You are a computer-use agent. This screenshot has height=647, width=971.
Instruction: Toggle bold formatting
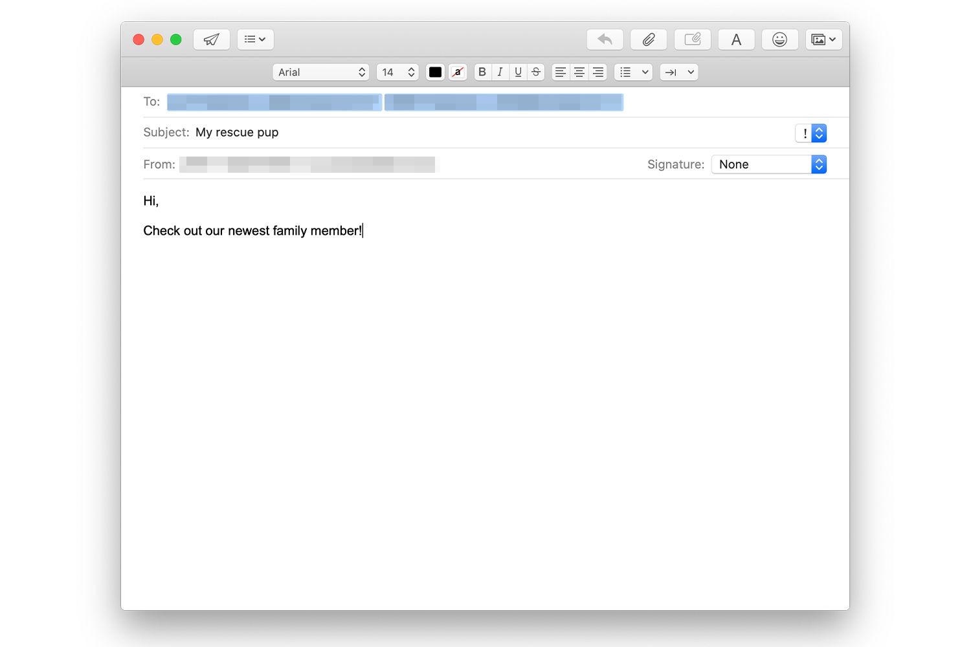pyautogui.click(x=482, y=72)
